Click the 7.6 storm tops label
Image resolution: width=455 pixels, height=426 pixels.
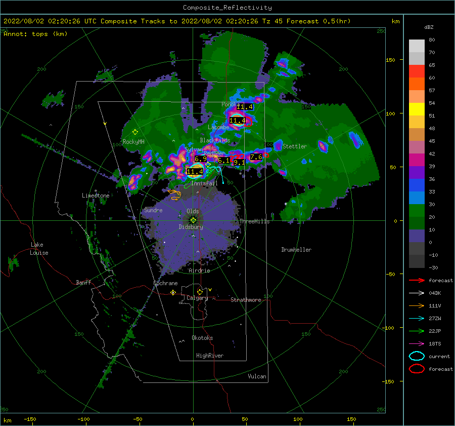click(256, 157)
